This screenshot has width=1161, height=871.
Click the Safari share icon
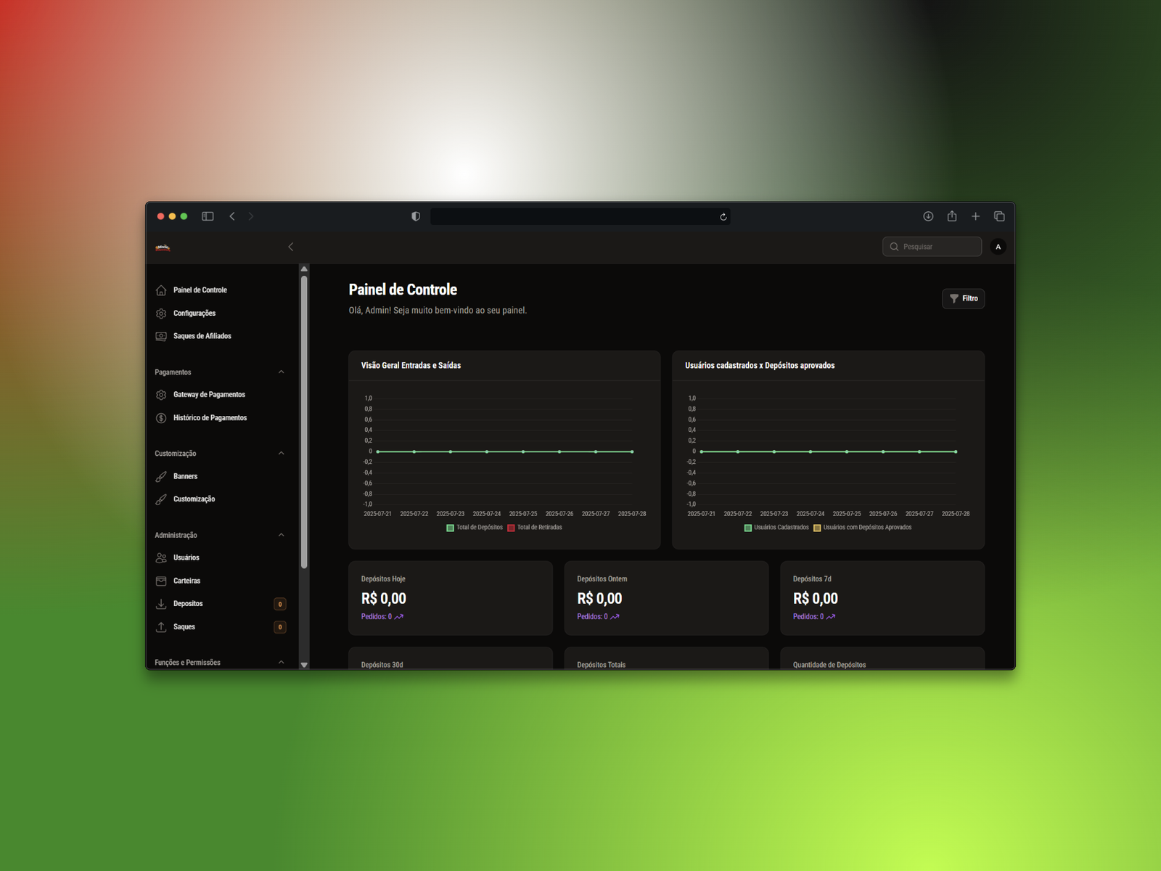pyautogui.click(x=952, y=216)
